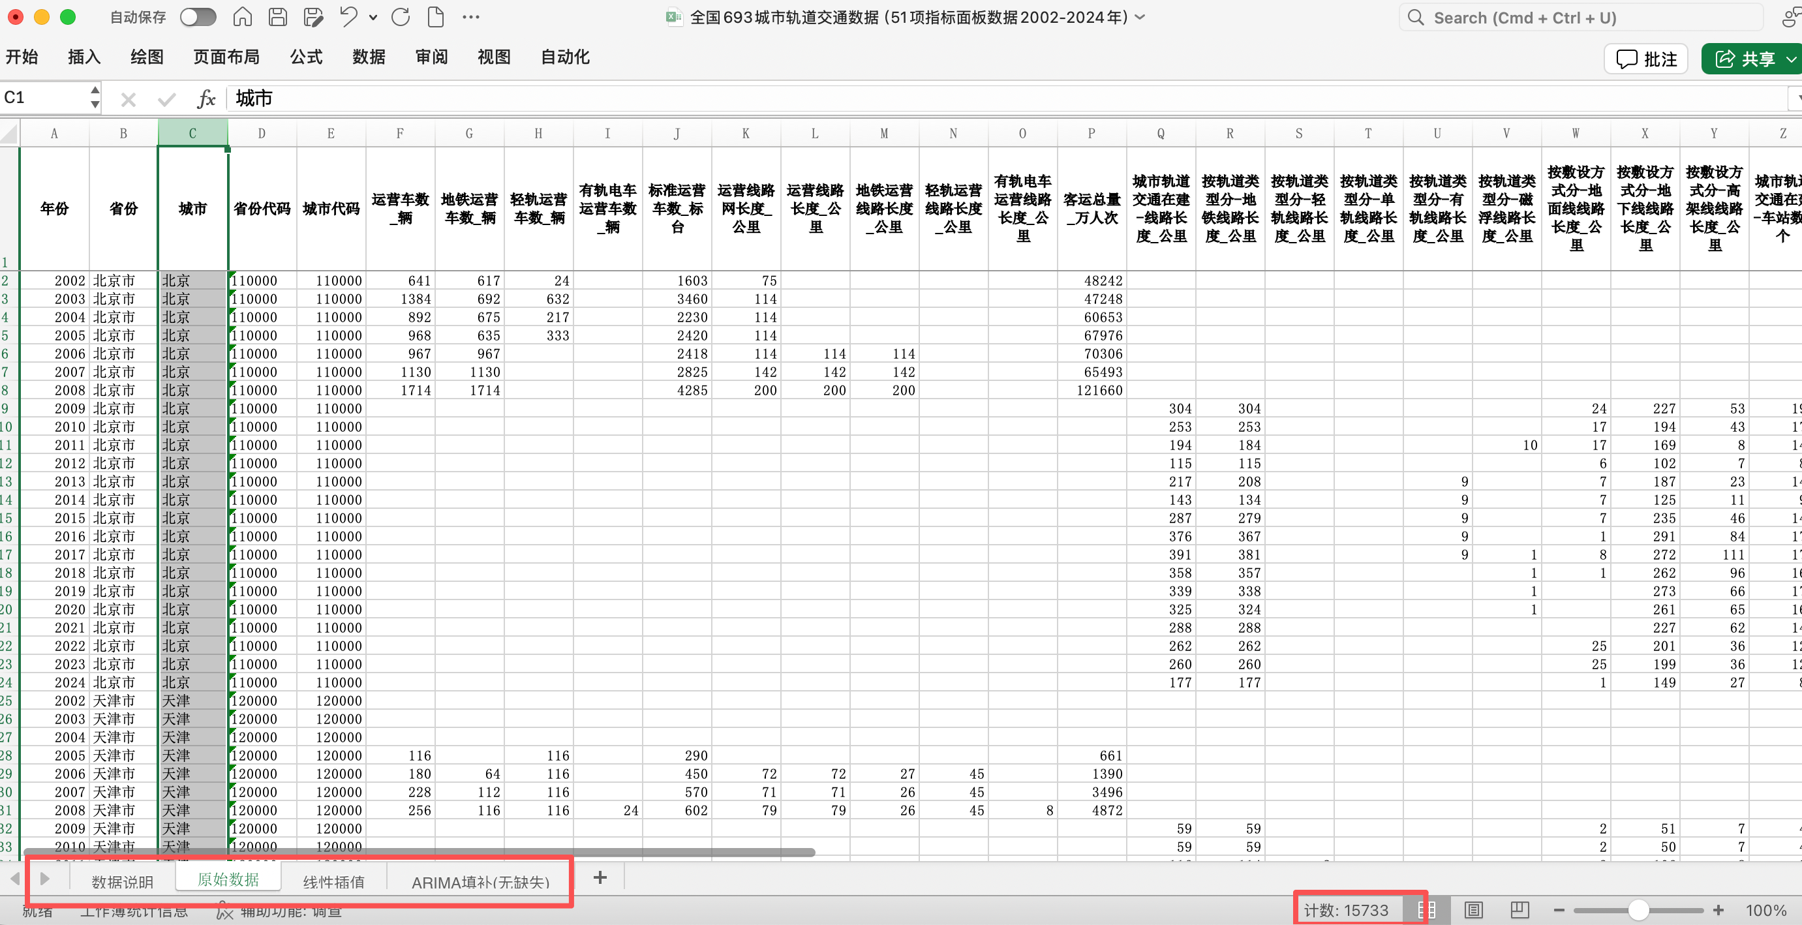Toggle the AutoSave switch
Screen dimensions: 1802x925
pos(198,17)
